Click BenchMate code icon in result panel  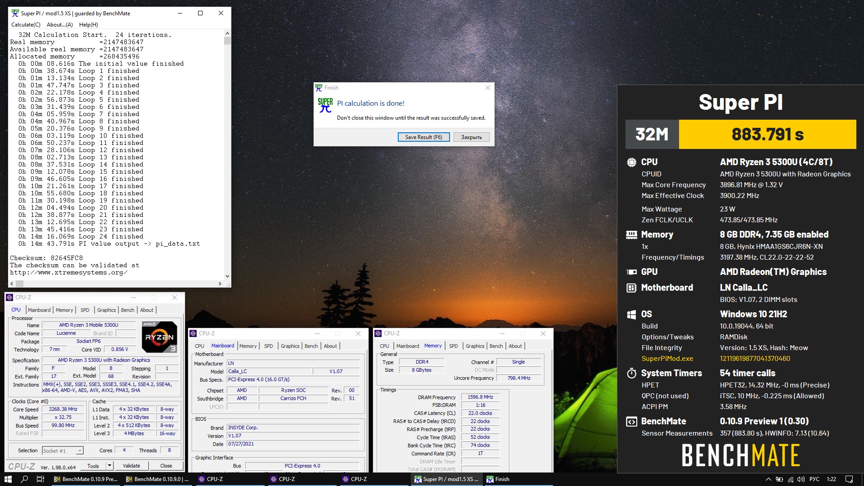(x=631, y=422)
